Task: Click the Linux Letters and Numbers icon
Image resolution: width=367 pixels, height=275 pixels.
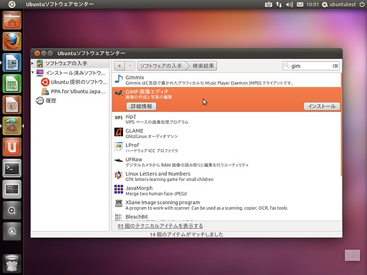Action: tap(119, 175)
